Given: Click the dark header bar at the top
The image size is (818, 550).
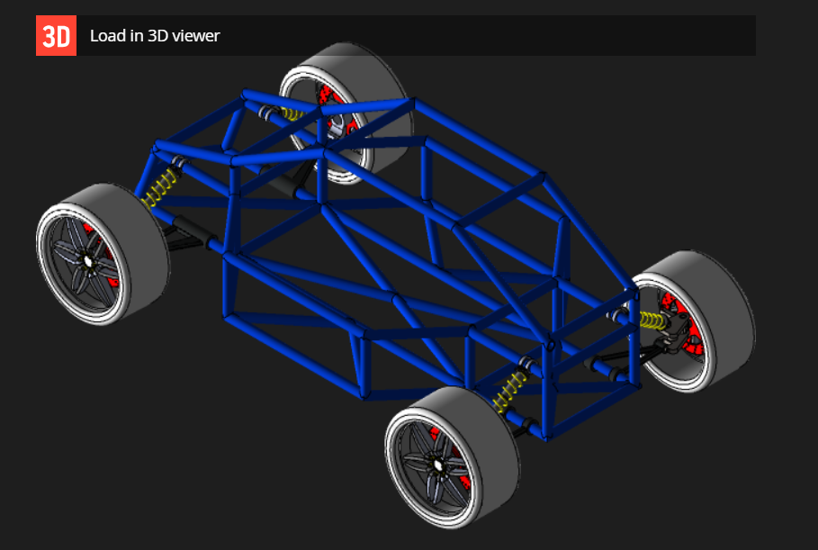Looking at the screenshot, I should pos(540,36).
